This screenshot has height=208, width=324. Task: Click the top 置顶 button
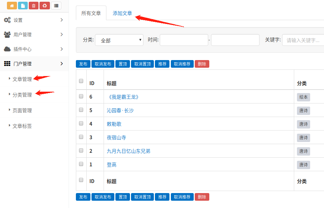[x=123, y=64]
